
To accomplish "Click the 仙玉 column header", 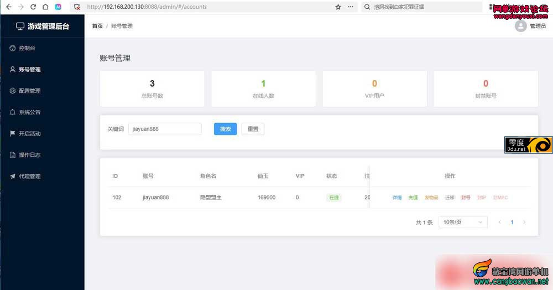I will 263,176.
